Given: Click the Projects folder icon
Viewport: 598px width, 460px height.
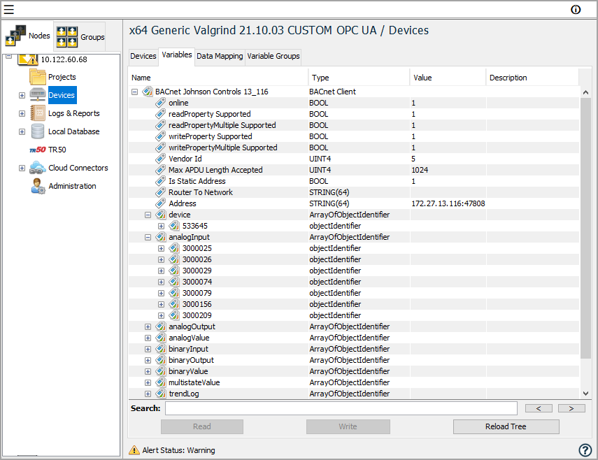Looking at the screenshot, I should (38, 77).
